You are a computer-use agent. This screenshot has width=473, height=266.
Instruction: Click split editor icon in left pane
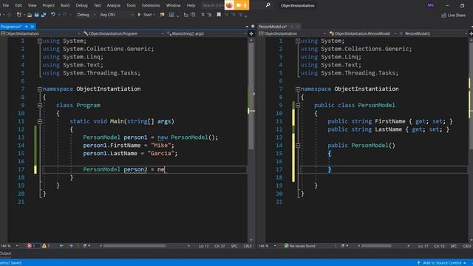pyautogui.click(x=251, y=34)
